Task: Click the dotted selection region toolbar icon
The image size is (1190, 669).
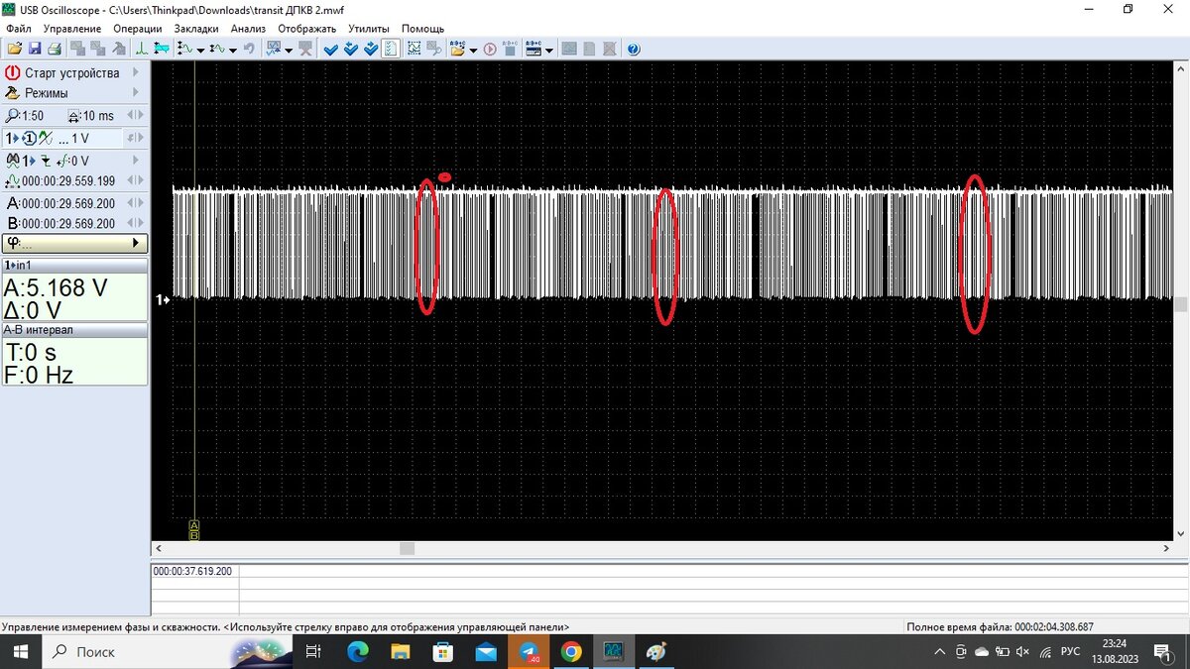Action: pos(415,49)
